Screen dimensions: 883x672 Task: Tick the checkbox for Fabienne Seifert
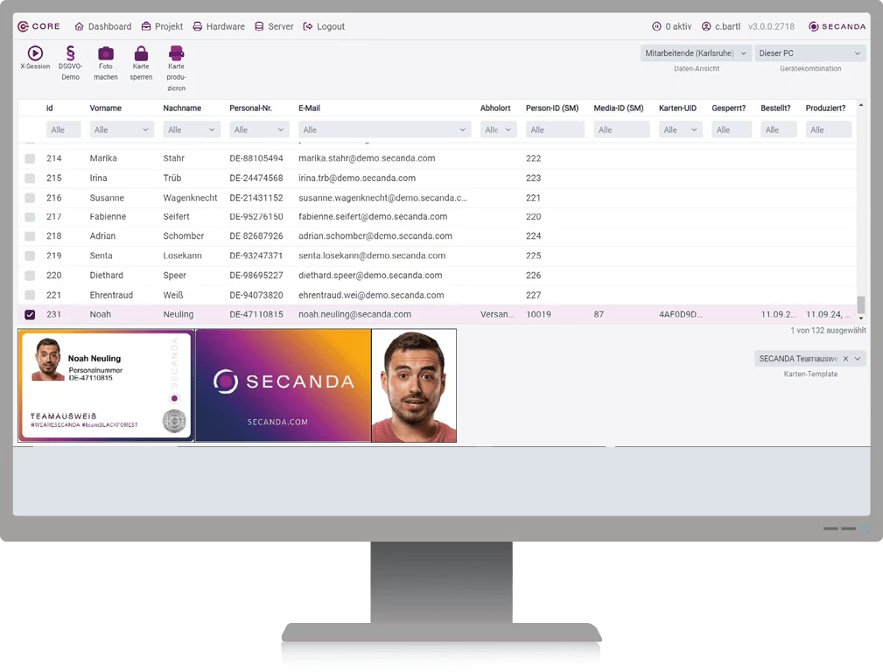[30, 217]
